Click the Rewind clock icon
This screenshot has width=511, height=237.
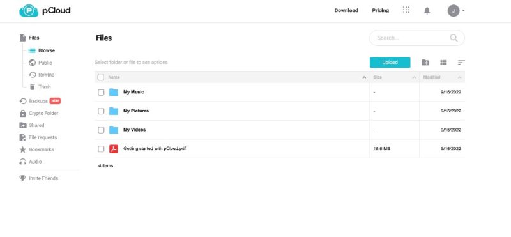pos(33,75)
